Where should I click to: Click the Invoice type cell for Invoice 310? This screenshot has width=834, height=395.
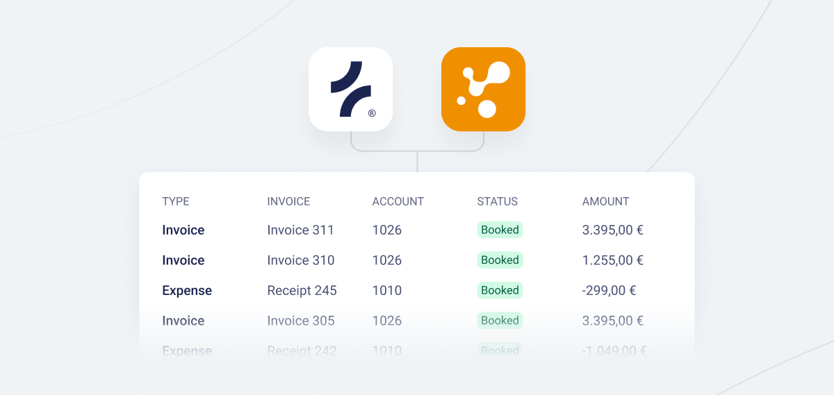click(183, 260)
